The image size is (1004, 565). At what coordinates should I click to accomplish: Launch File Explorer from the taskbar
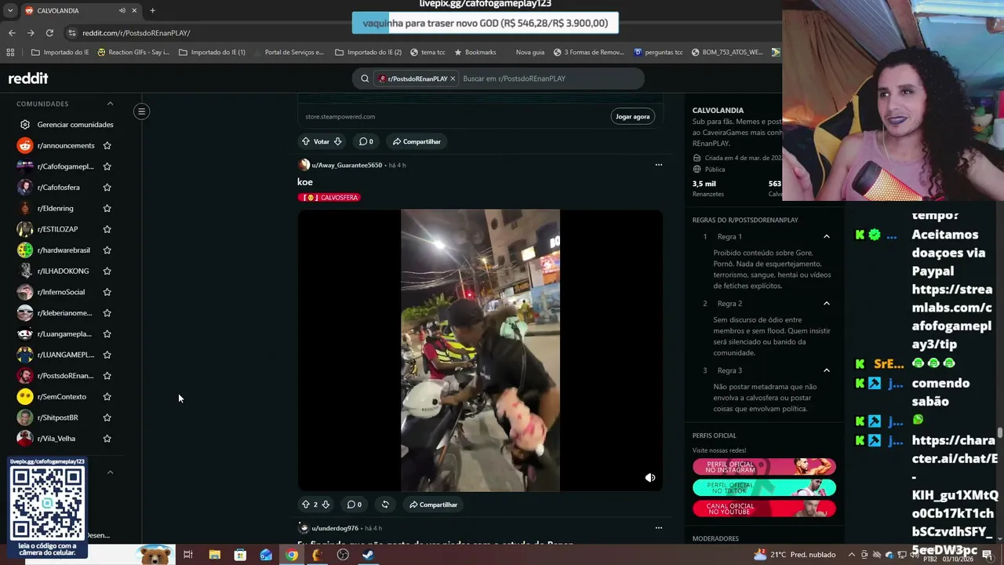[214, 555]
